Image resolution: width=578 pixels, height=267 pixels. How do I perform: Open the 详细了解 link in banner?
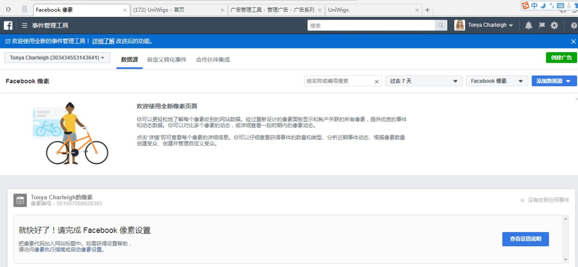pos(103,41)
